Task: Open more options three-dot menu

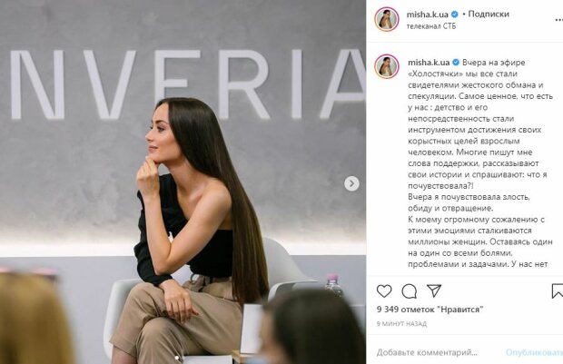Action: (x=557, y=20)
